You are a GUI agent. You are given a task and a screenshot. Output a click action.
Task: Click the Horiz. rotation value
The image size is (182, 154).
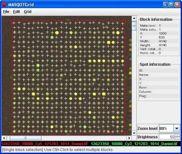[160, 53]
